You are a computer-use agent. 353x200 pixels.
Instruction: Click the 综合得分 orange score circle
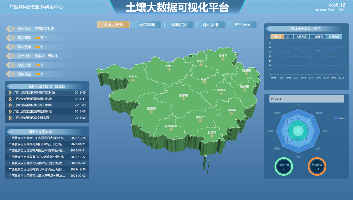(x=317, y=167)
